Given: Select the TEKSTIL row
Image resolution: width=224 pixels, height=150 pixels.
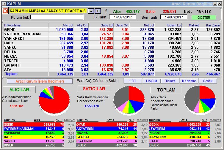Looking at the screenshot, I should (x=112, y=61).
